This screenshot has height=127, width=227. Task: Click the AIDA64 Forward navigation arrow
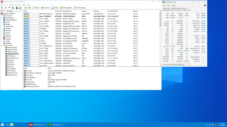6,8
